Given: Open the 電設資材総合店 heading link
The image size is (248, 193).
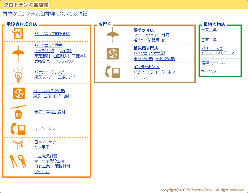Looking at the screenshot, I should (x=22, y=24).
